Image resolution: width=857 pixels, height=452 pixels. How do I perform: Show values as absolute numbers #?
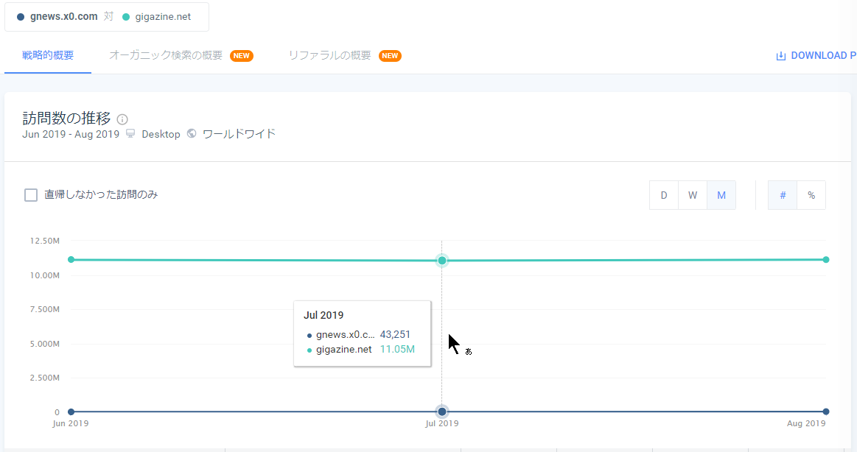(x=783, y=195)
